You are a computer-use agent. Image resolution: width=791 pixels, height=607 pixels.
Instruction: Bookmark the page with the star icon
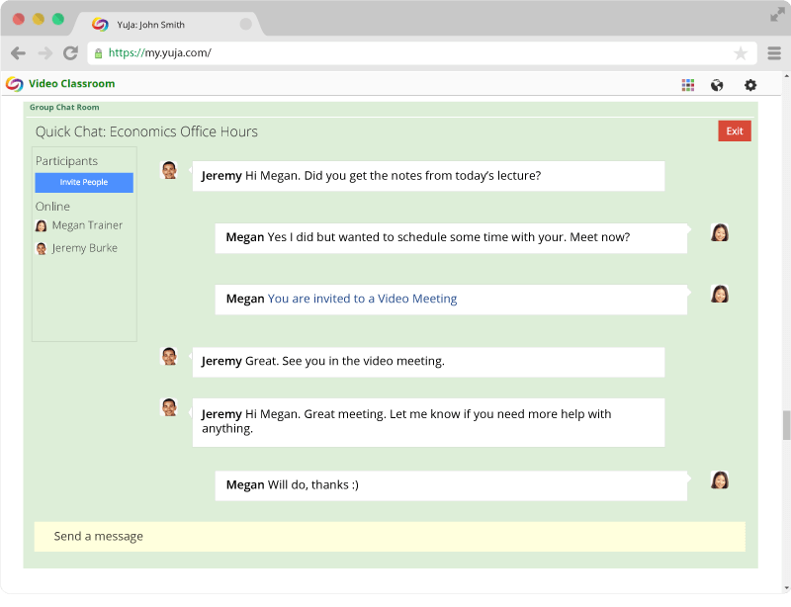(x=740, y=53)
